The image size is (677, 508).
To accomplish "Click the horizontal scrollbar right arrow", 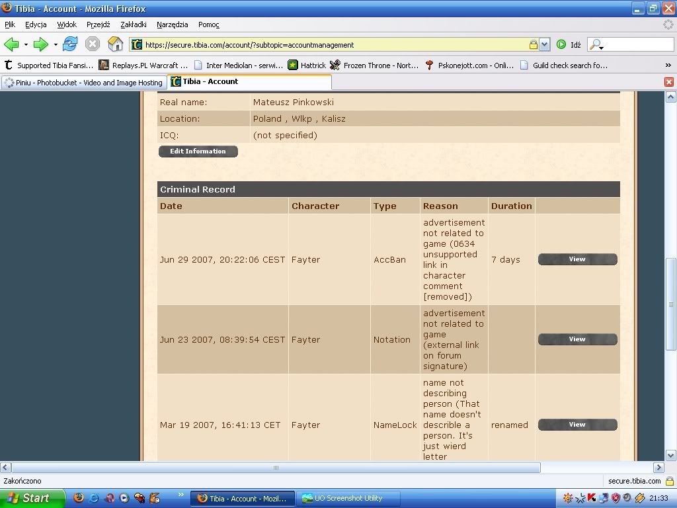I will click(x=658, y=467).
